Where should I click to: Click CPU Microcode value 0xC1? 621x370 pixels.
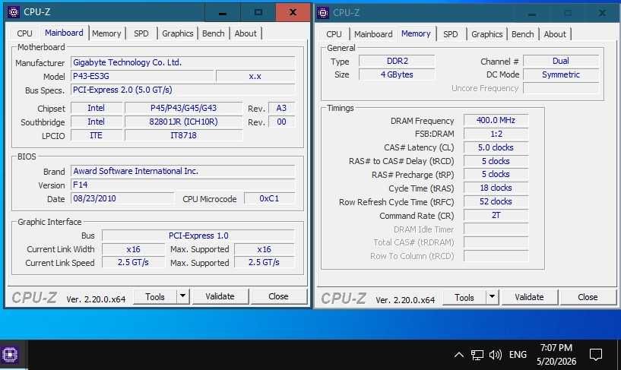pos(269,198)
